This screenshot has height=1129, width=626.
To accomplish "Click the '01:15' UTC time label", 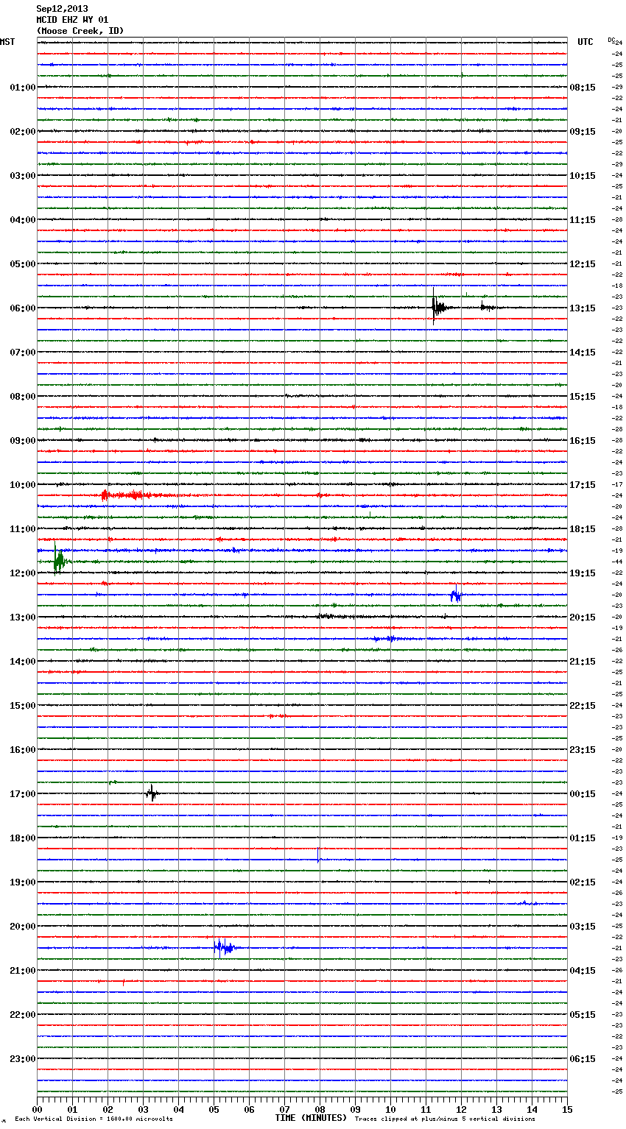I will coord(583,838).
